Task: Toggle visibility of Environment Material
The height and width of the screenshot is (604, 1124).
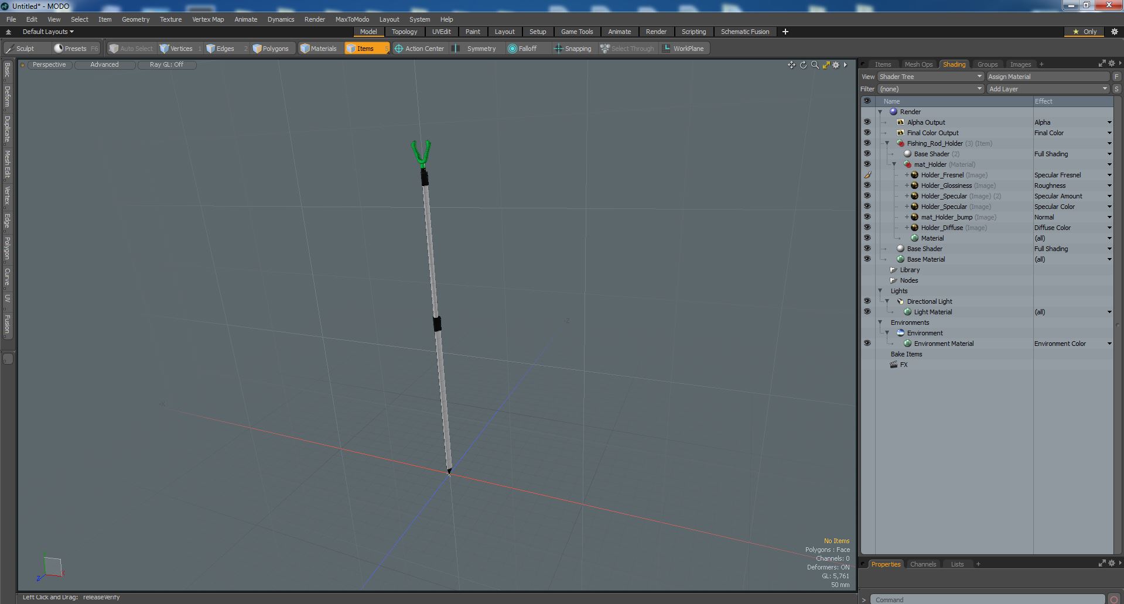Action: pyautogui.click(x=867, y=344)
